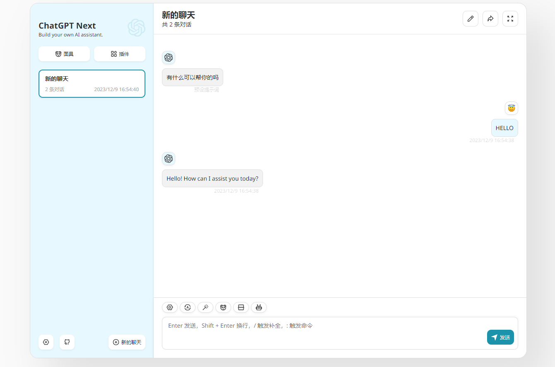Start a new chat with 新的聊天 button
555x367 pixels.
click(x=127, y=342)
